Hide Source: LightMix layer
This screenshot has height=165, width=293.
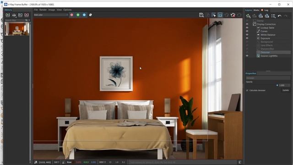(x=247, y=56)
